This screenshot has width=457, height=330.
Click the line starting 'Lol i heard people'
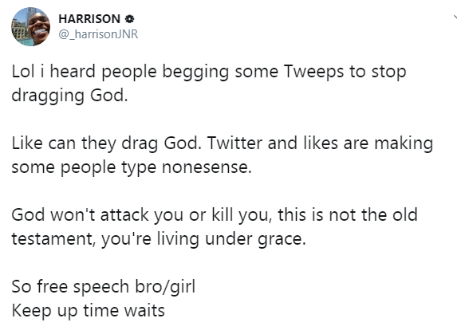[209, 72]
